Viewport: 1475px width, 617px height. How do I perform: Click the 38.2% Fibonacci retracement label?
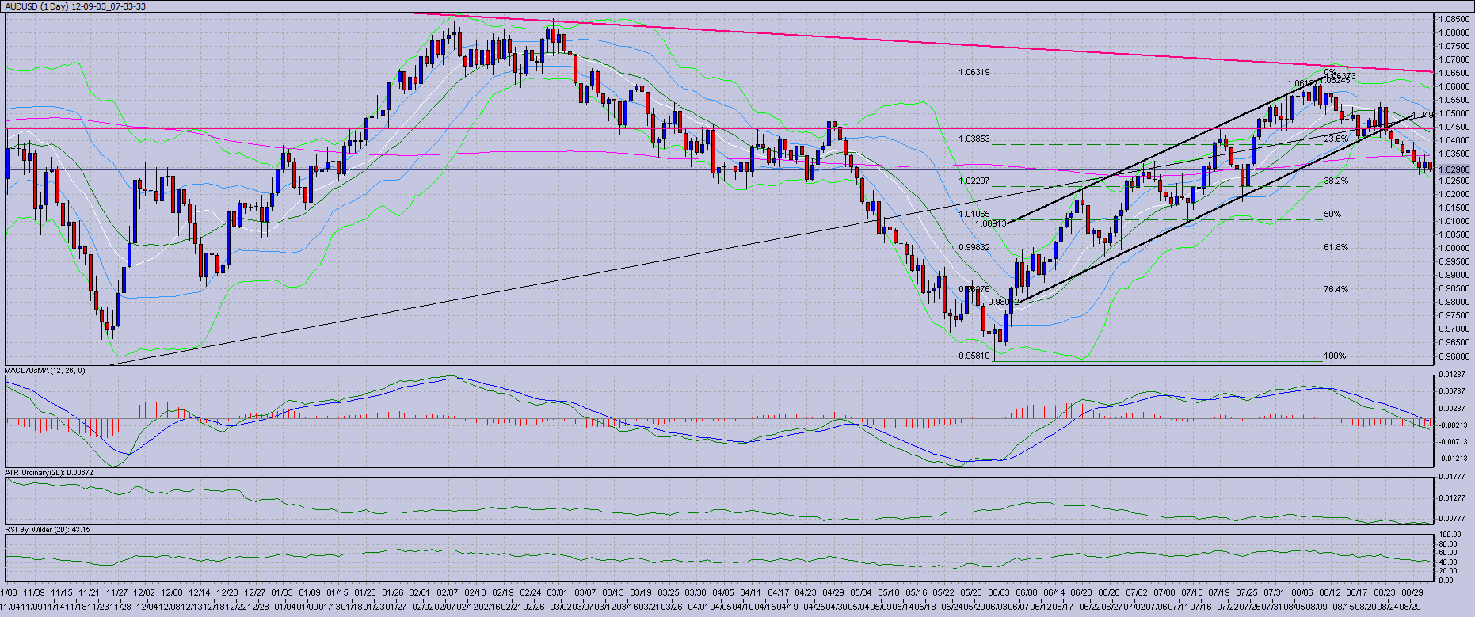pos(1336,181)
